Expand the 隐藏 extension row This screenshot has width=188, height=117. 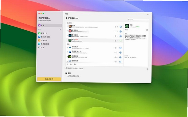click(68, 26)
